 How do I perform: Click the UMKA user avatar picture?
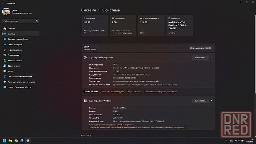[x=6, y=11]
